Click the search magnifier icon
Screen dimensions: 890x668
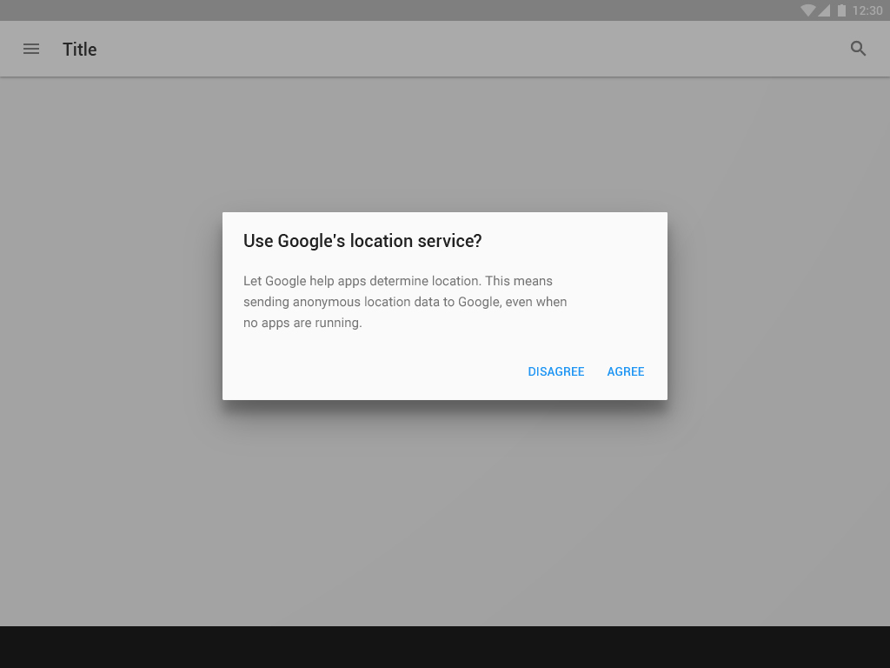coord(858,49)
